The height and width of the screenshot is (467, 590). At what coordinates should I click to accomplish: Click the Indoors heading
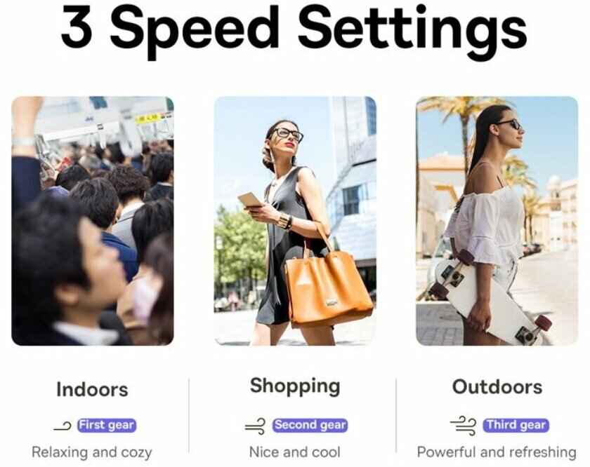(92, 389)
